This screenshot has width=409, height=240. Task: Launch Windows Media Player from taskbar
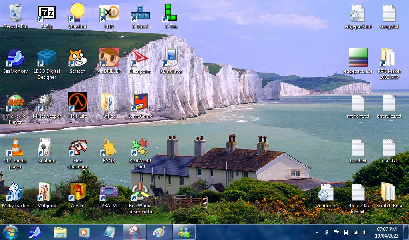84,232
